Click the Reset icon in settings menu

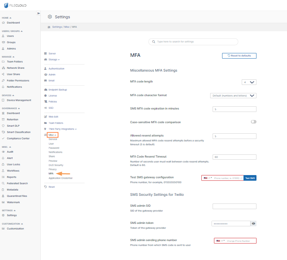[x=46, y=187]
